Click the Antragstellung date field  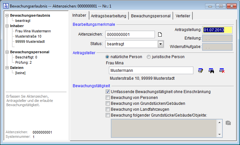[217, 30]
